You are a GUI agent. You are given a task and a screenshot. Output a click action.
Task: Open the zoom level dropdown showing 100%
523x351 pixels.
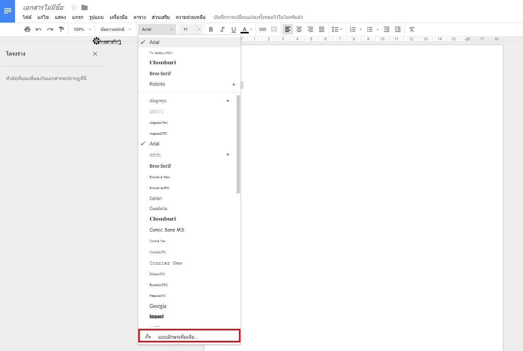81,29
